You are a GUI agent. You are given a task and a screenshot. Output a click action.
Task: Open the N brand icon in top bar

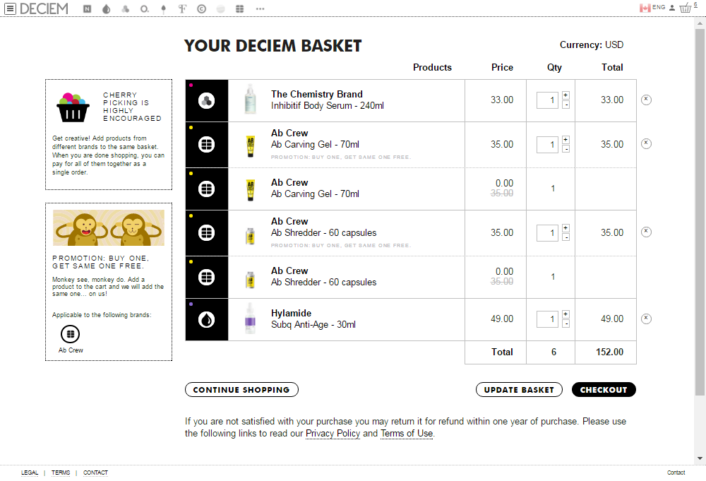tap(88, 9)
